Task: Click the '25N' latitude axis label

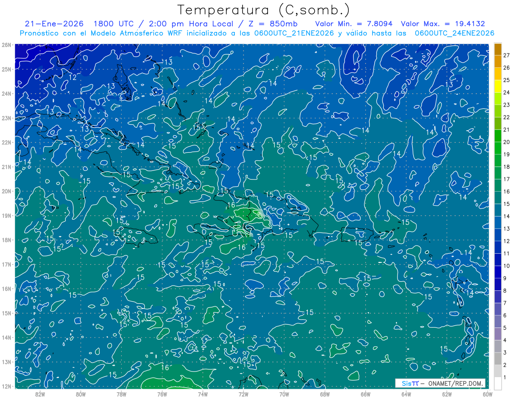Action: click(x=6, y=69)
